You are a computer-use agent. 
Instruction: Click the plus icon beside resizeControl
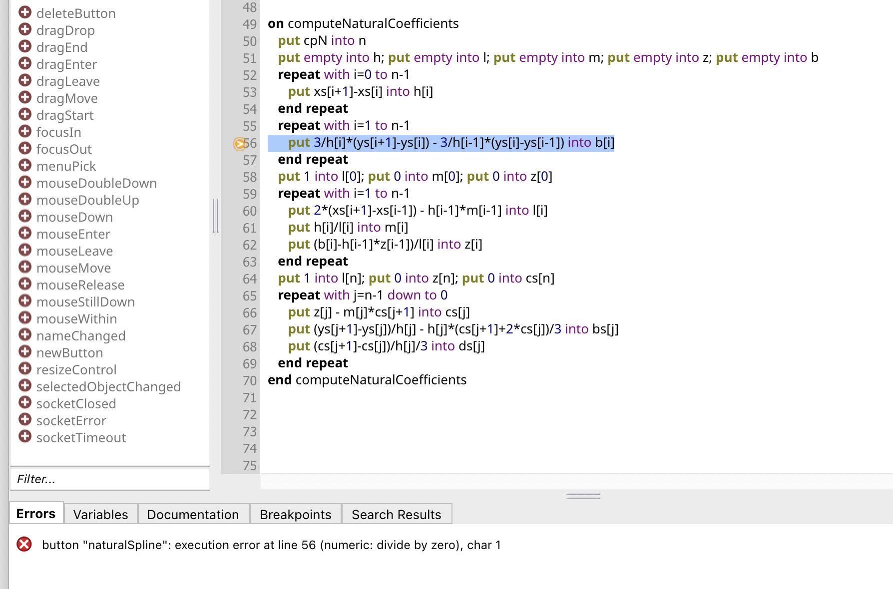[x=24, y=369]
